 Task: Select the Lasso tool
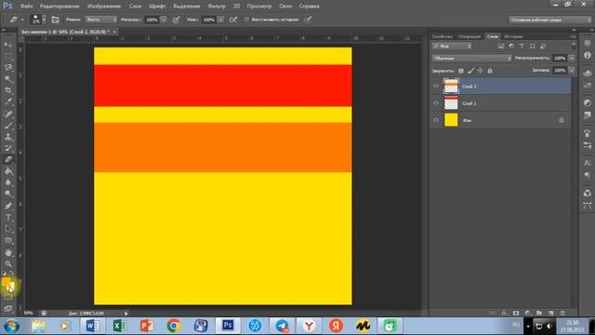[x=8, y=68]
